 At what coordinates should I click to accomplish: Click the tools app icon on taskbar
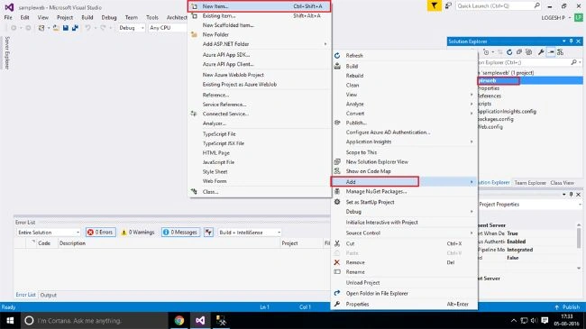(221, 320)
